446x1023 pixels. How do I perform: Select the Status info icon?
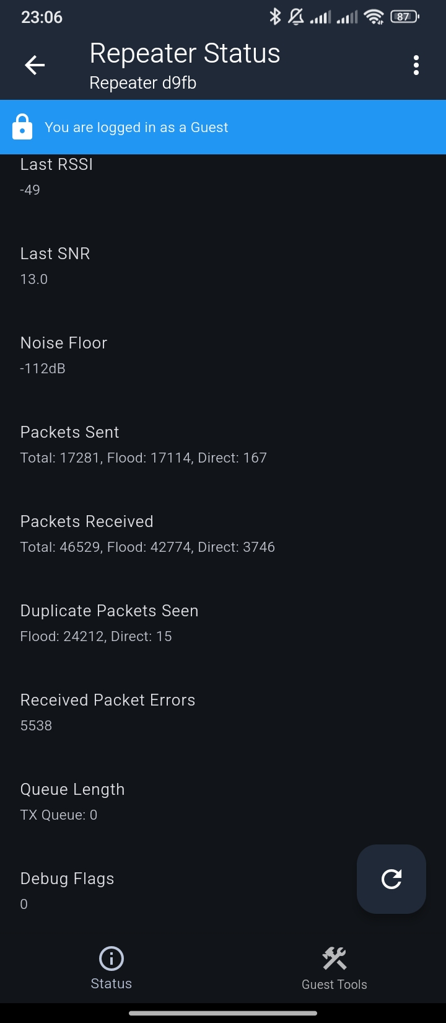pos(111,959)
